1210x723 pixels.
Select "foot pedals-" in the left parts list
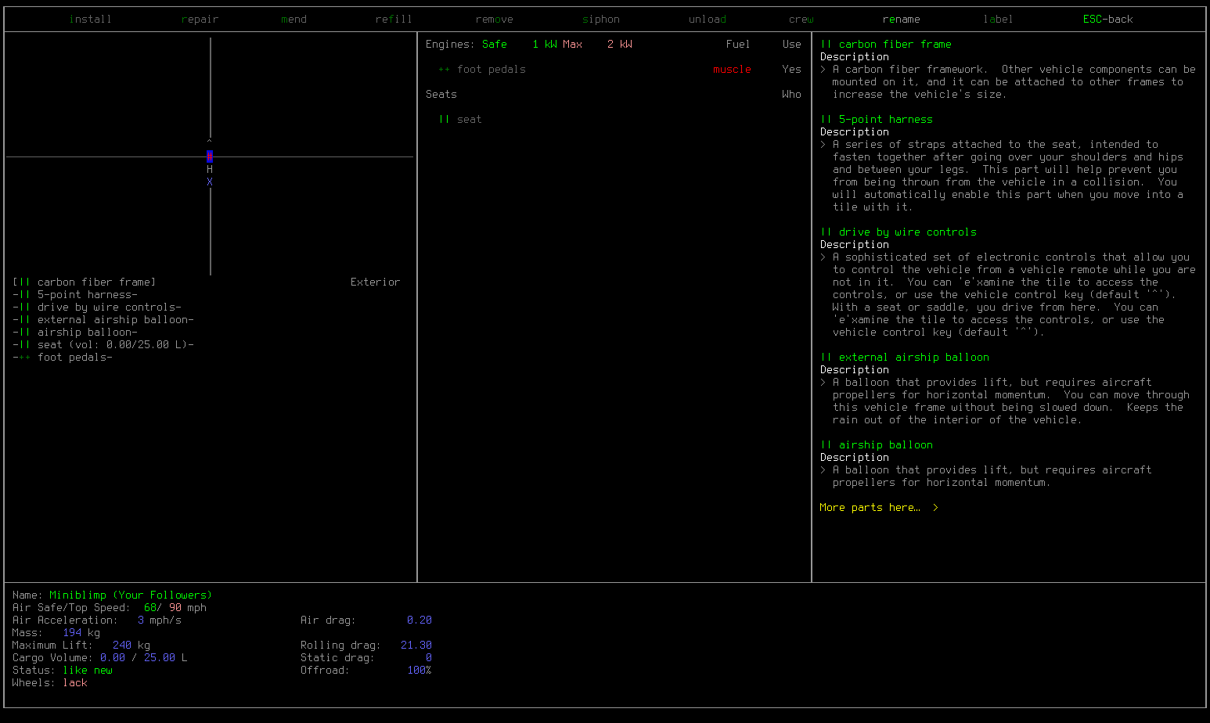[x=63, y=357]
